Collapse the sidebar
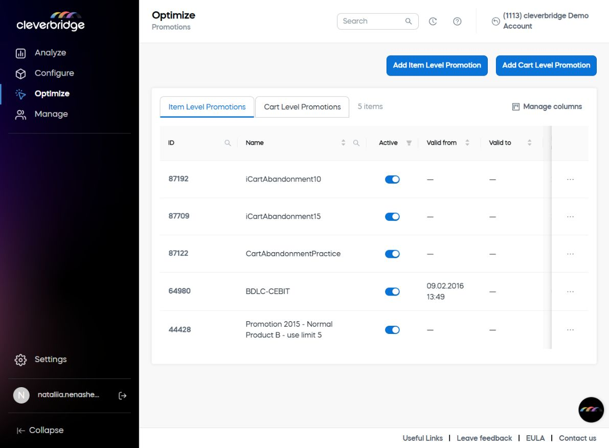This screenshot has height=448, width=609. coord(40,430)
